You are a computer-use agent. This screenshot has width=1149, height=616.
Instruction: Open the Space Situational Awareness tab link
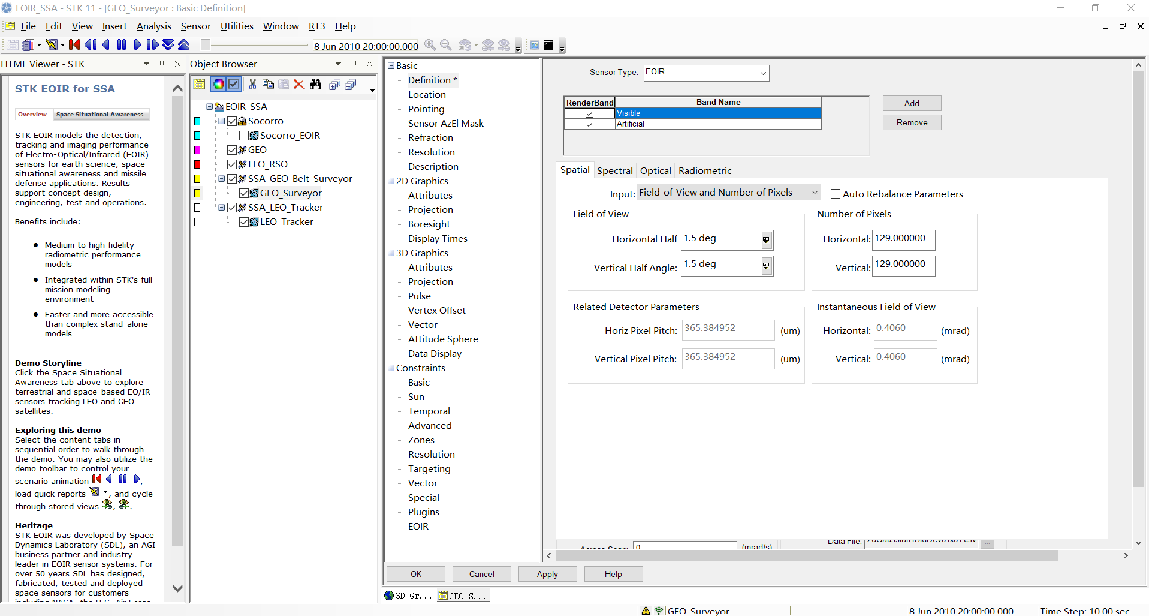[99, 114]
